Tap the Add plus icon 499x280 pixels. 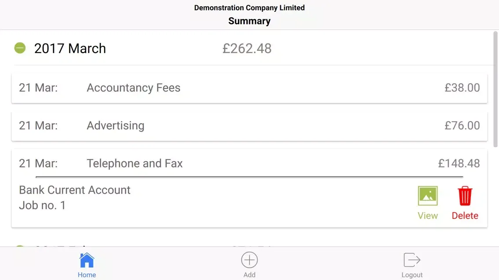(249, 260)
